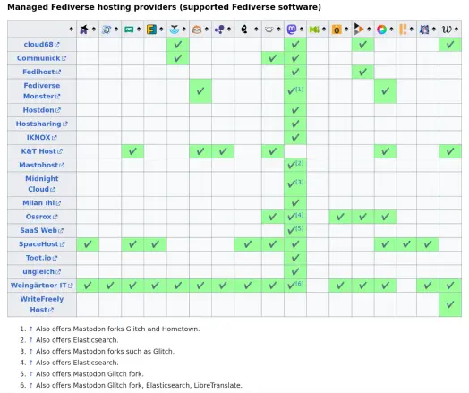Sort by the Hubzilla column arrows
The width and height of the screenshot is (469, 393).
229,29
